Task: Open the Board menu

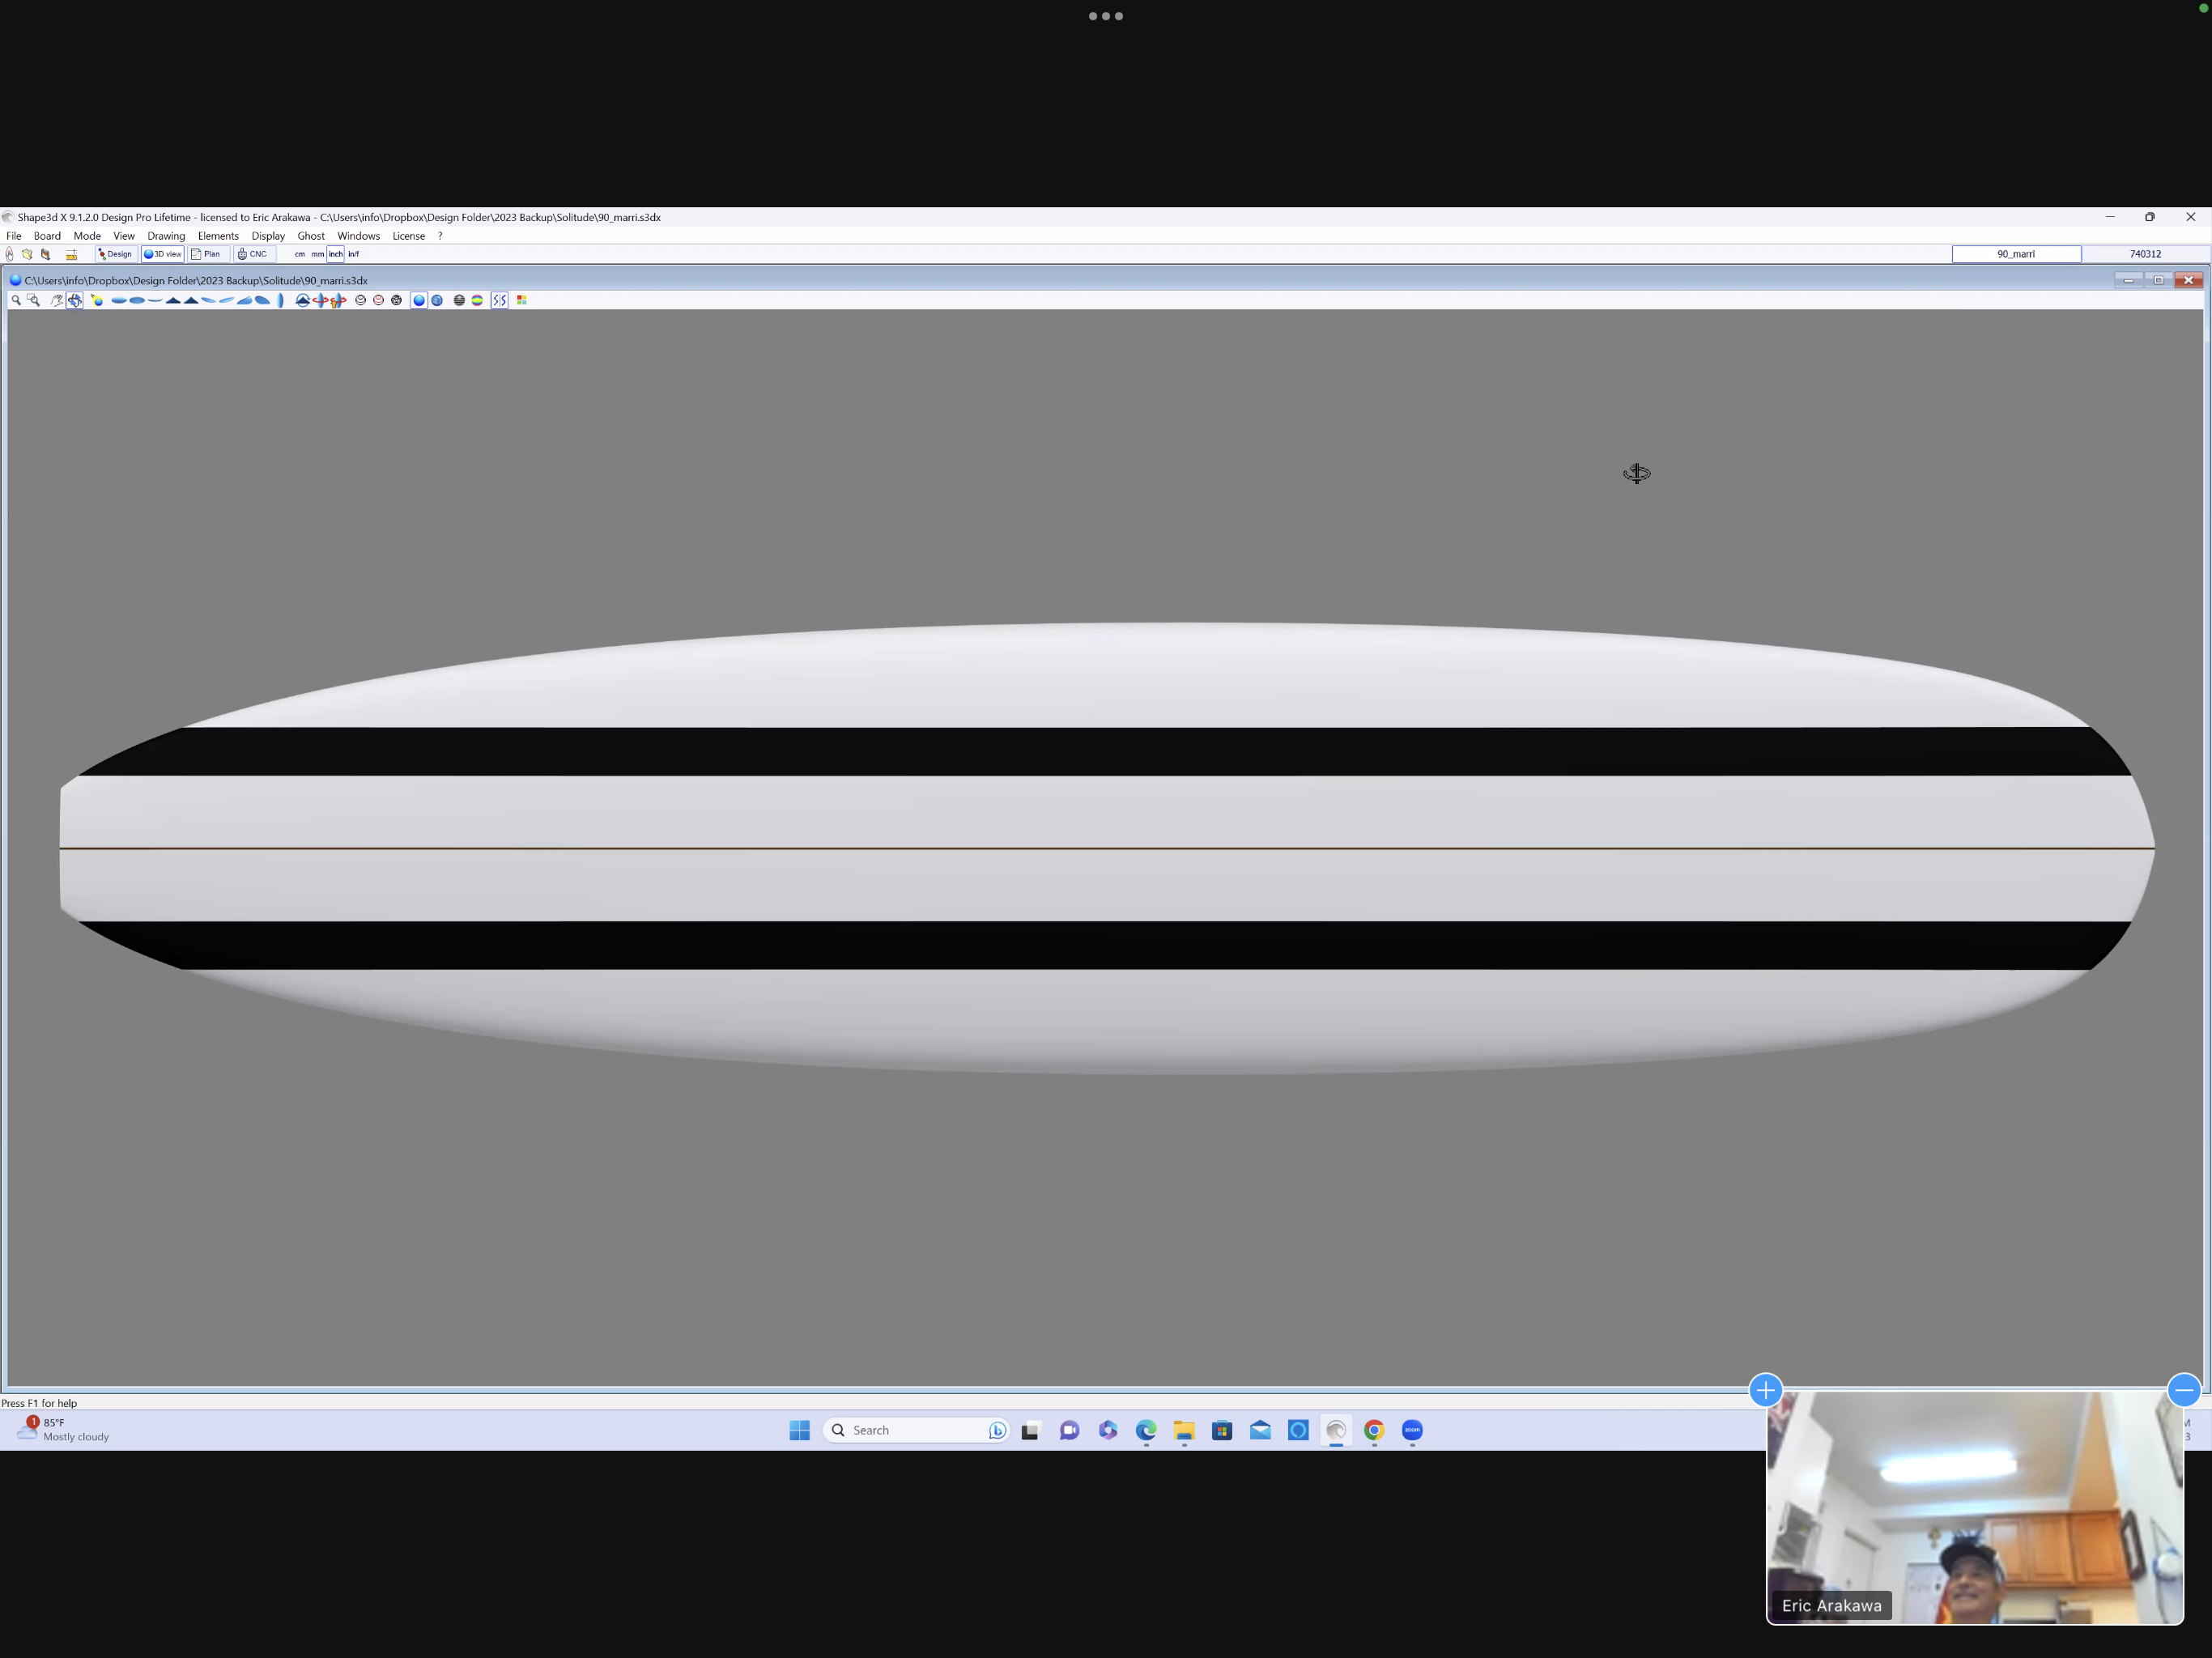Action: coord(47,236)
